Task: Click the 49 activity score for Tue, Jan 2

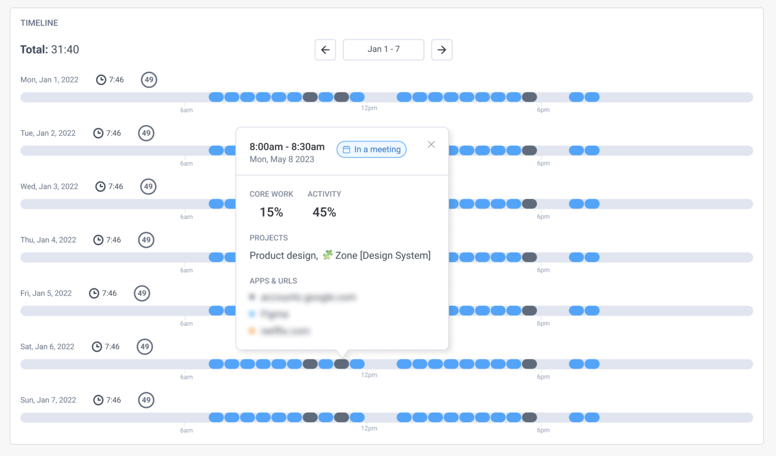Action: tap(146, 133)
